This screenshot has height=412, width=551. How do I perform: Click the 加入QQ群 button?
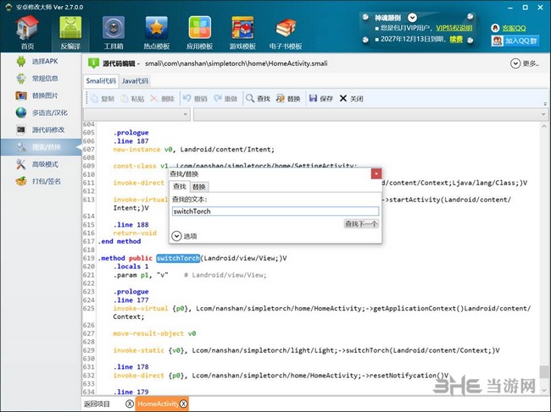(x=515, y=41)
